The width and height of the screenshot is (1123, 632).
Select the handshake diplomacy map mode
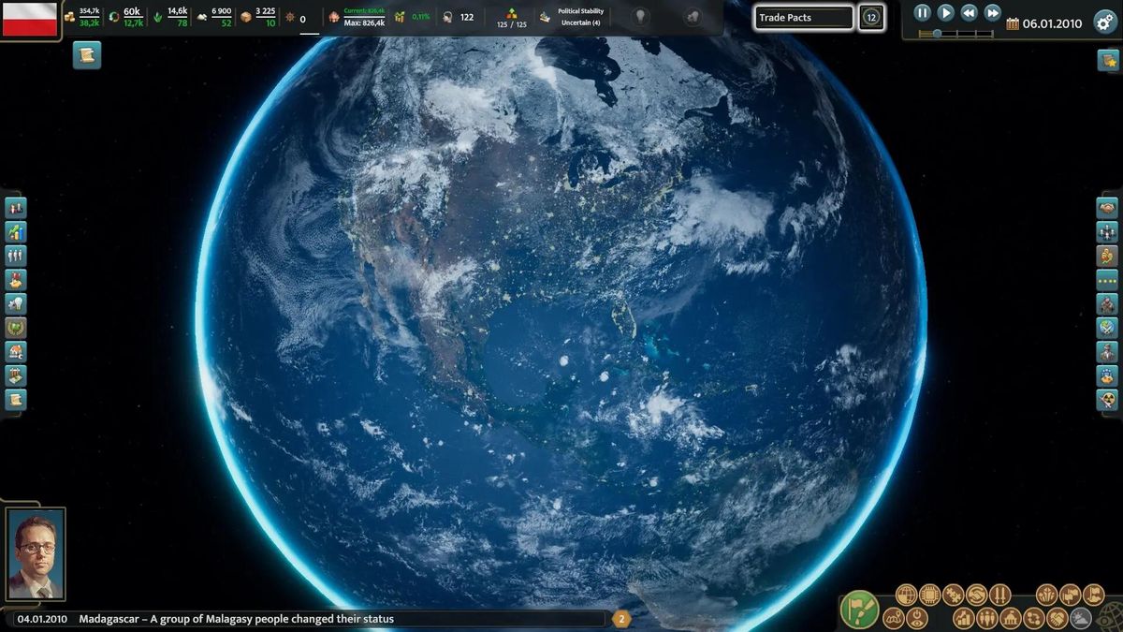click(976, 595)
